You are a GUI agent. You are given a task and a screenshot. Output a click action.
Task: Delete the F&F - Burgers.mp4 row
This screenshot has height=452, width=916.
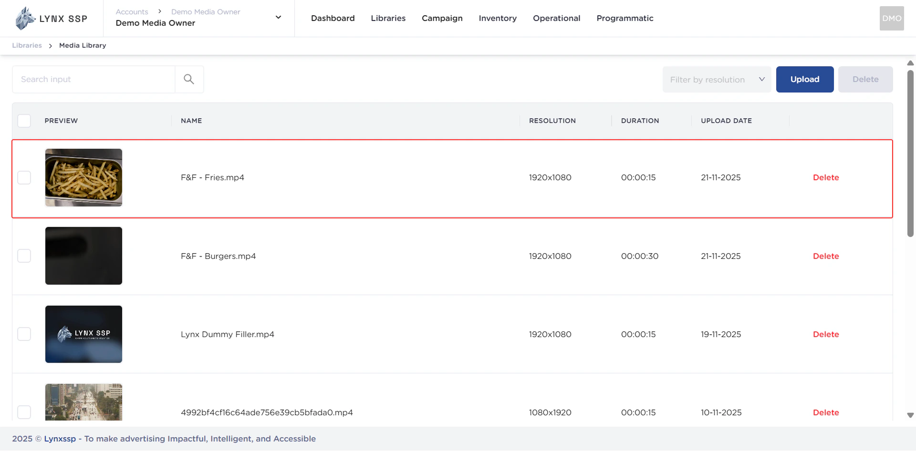(x=826, y=256)
